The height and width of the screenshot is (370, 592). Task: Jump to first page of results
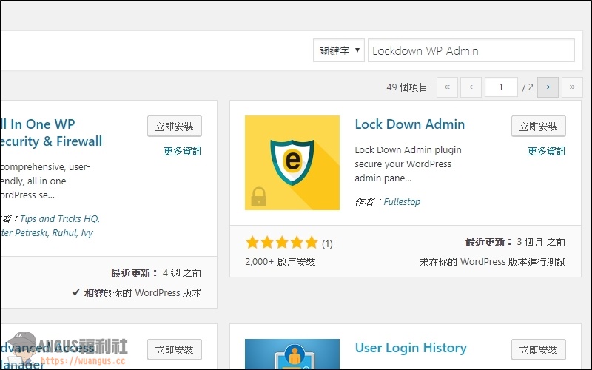click(x=447, y=87)
